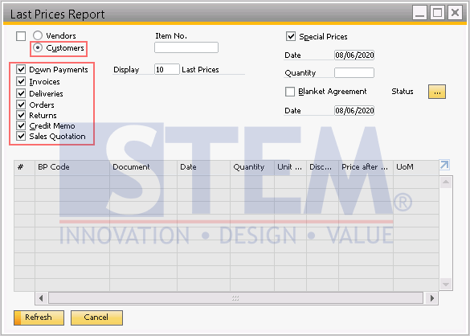Click the Special Prices Date field
470x336 pixels.
(x=354, y=55)
